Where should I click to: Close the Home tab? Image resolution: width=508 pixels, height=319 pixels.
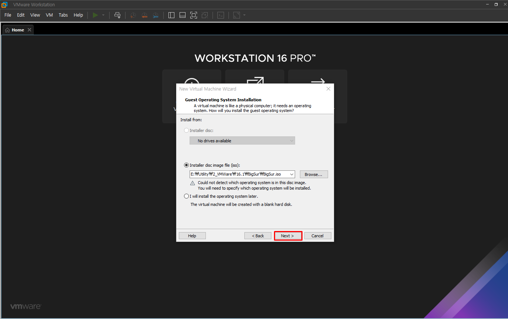(29, 30)
